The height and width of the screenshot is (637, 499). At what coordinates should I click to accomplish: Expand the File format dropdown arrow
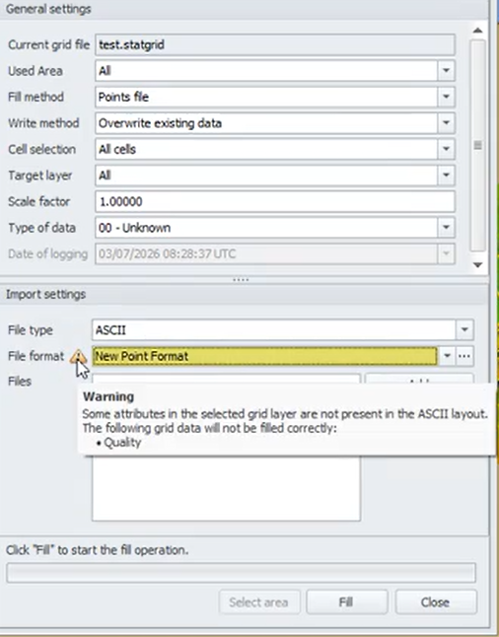point(447,356)
